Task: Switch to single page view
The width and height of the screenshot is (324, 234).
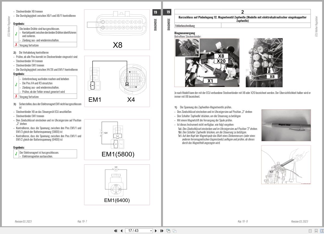Action: click(310, 231)
